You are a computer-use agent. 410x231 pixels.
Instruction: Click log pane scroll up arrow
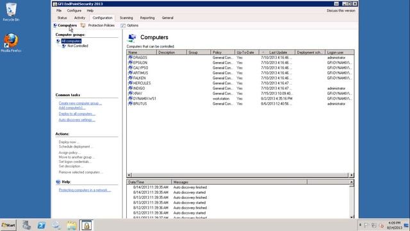pos(352,182)
